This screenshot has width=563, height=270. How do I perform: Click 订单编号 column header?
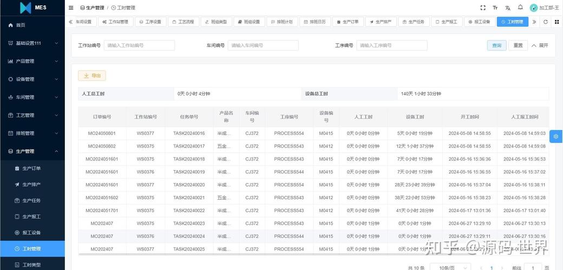[102, 117]
